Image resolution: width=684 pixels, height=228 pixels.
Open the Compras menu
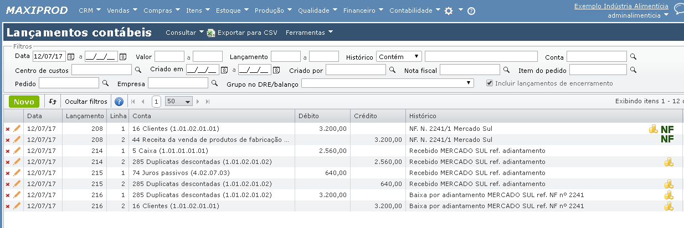point(161,10)
